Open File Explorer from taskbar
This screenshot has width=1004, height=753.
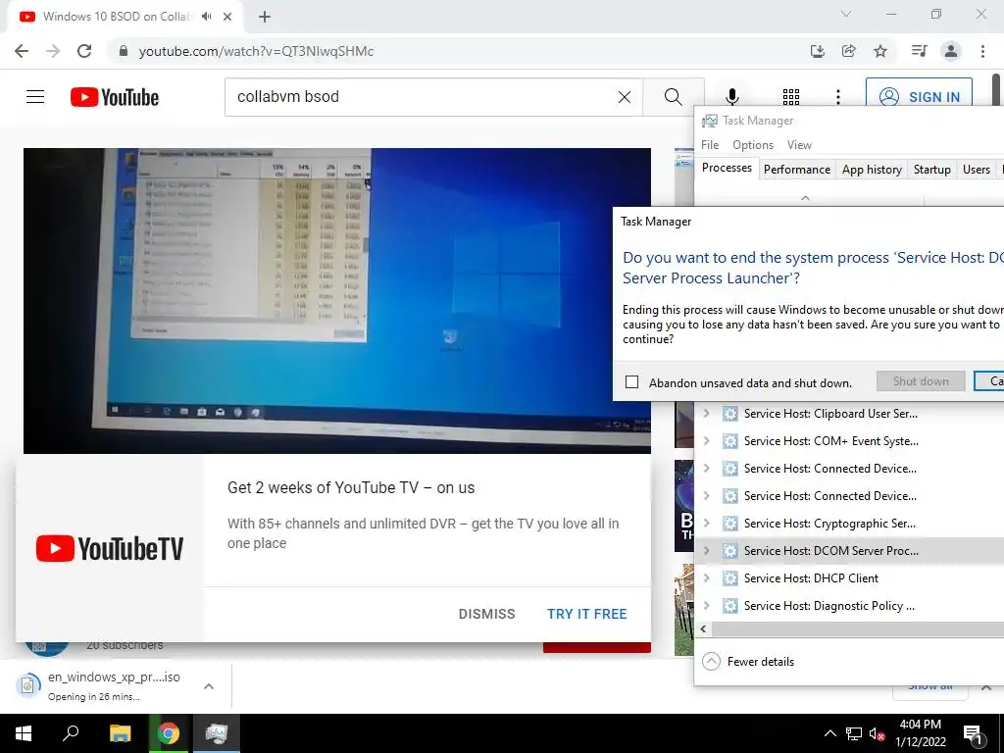pyautogui.click(x=120, y=733)
